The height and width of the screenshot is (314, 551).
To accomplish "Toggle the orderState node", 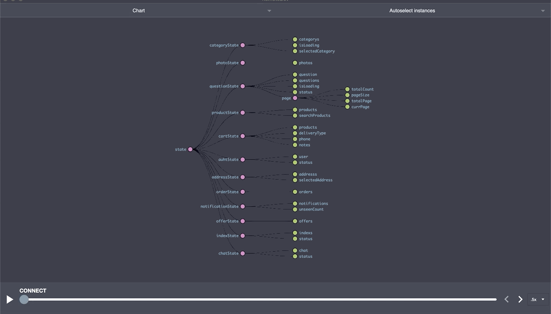I will [x=243, y=192].
